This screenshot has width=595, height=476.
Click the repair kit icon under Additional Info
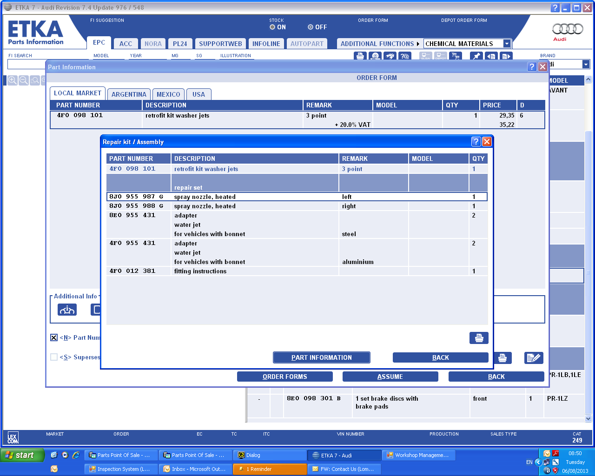[67, 310]
